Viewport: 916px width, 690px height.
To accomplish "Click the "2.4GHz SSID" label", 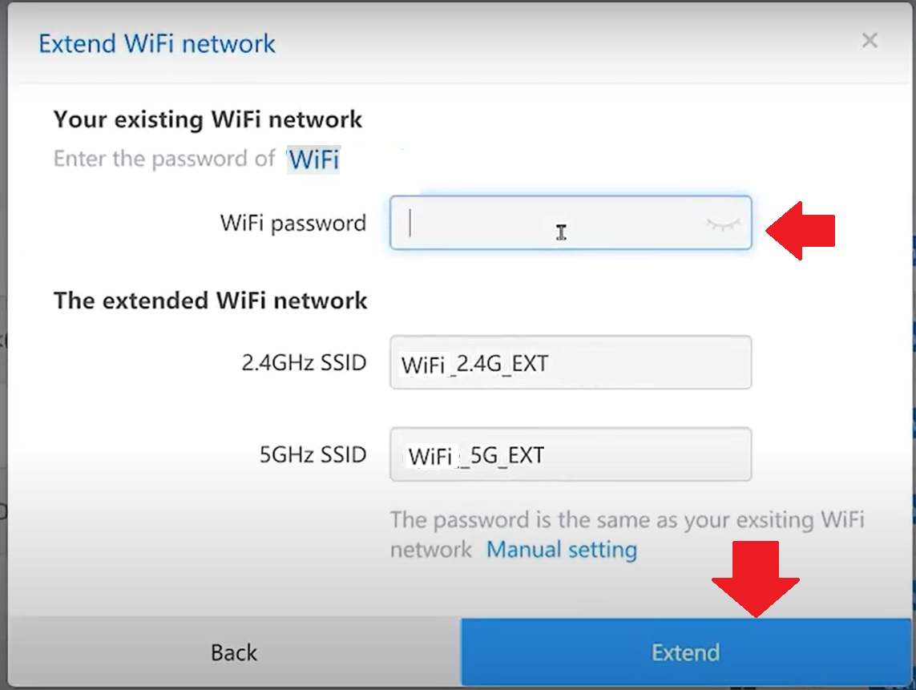I will [x=304, y=363].
